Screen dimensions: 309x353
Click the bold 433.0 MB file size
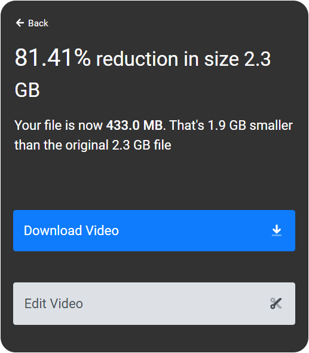click(x=134, y=125)
